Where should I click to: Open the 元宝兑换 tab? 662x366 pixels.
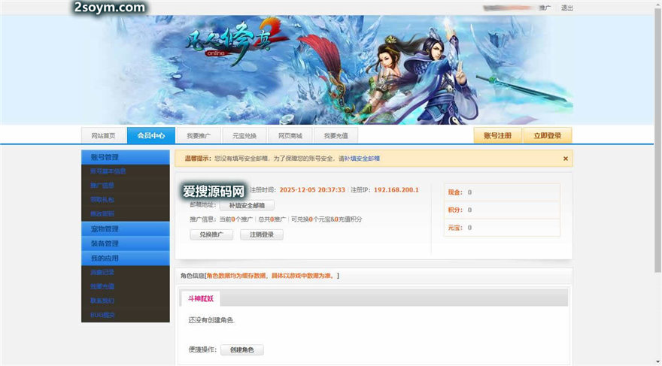click(244, 136)
